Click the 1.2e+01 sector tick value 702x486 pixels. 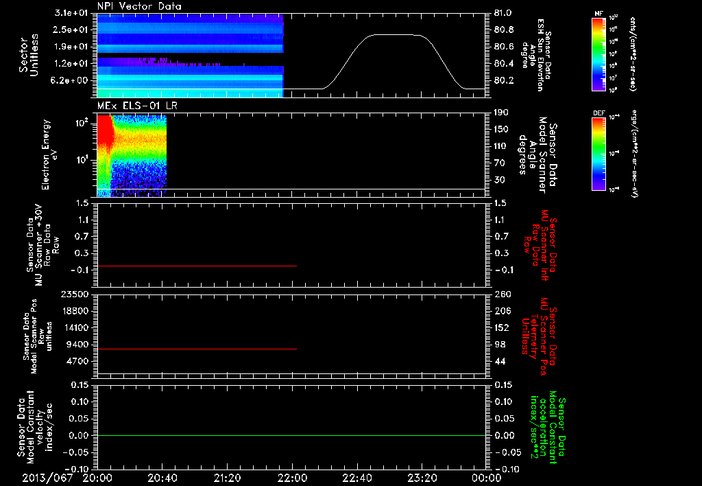(71, 64)
